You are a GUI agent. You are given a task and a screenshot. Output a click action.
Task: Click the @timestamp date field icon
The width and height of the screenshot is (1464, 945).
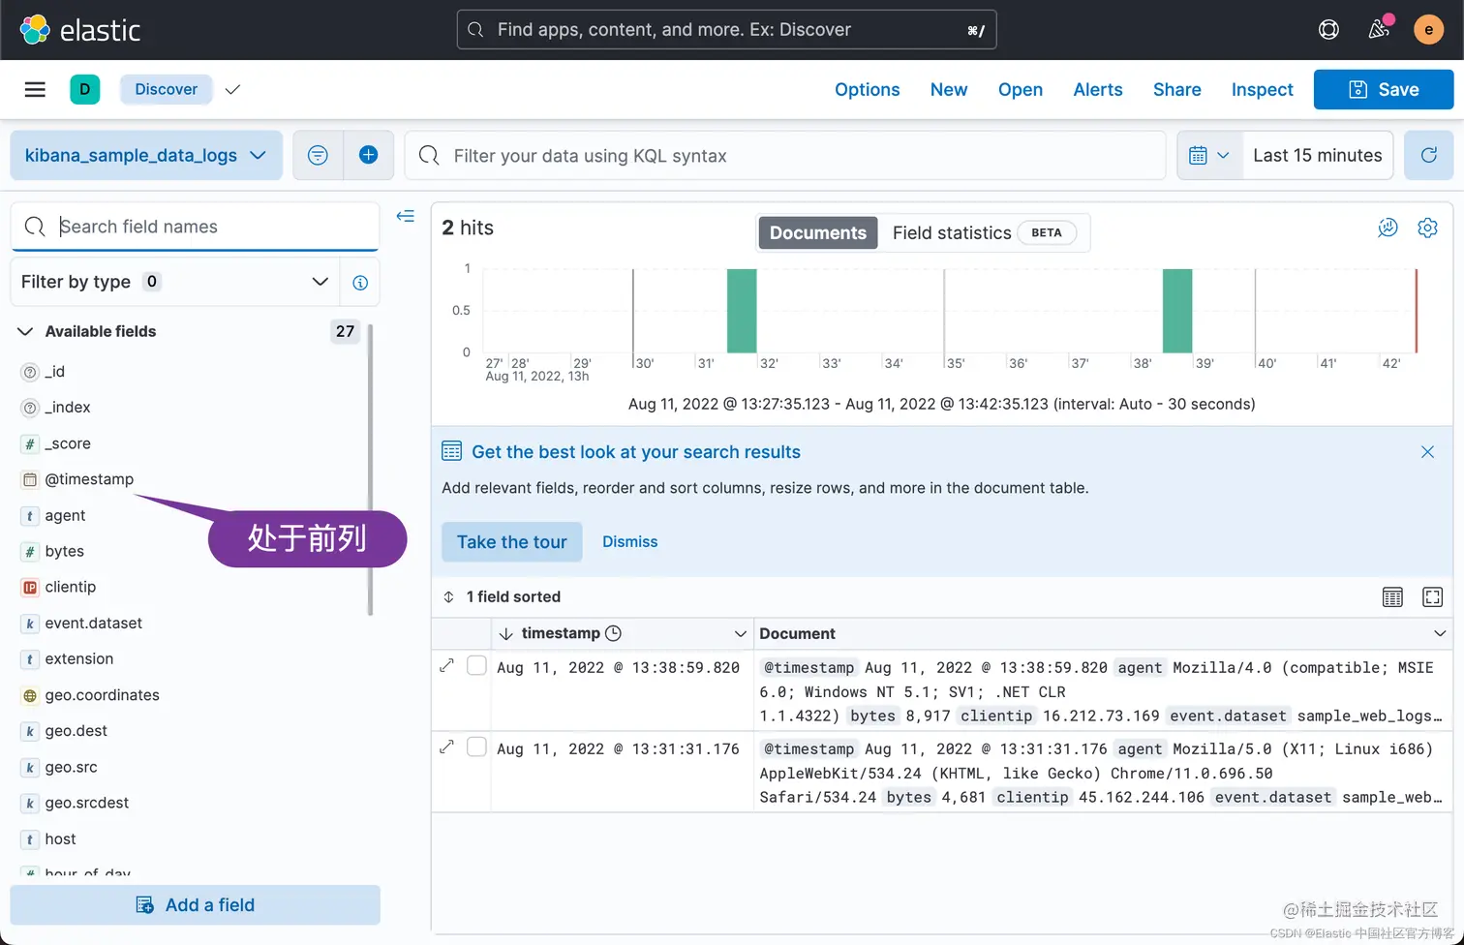pyautogui.click(x=30, y=479)
